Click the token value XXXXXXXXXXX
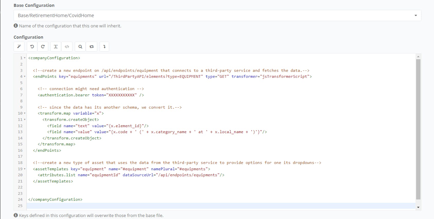The height and width of the screenshot is (219, 434). pos(121,95)
